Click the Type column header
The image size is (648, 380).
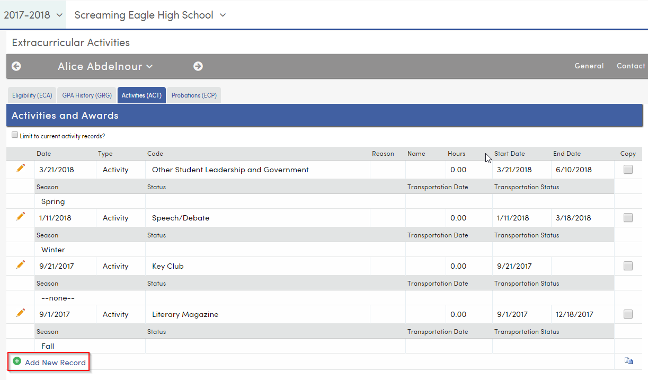(105, 154)
